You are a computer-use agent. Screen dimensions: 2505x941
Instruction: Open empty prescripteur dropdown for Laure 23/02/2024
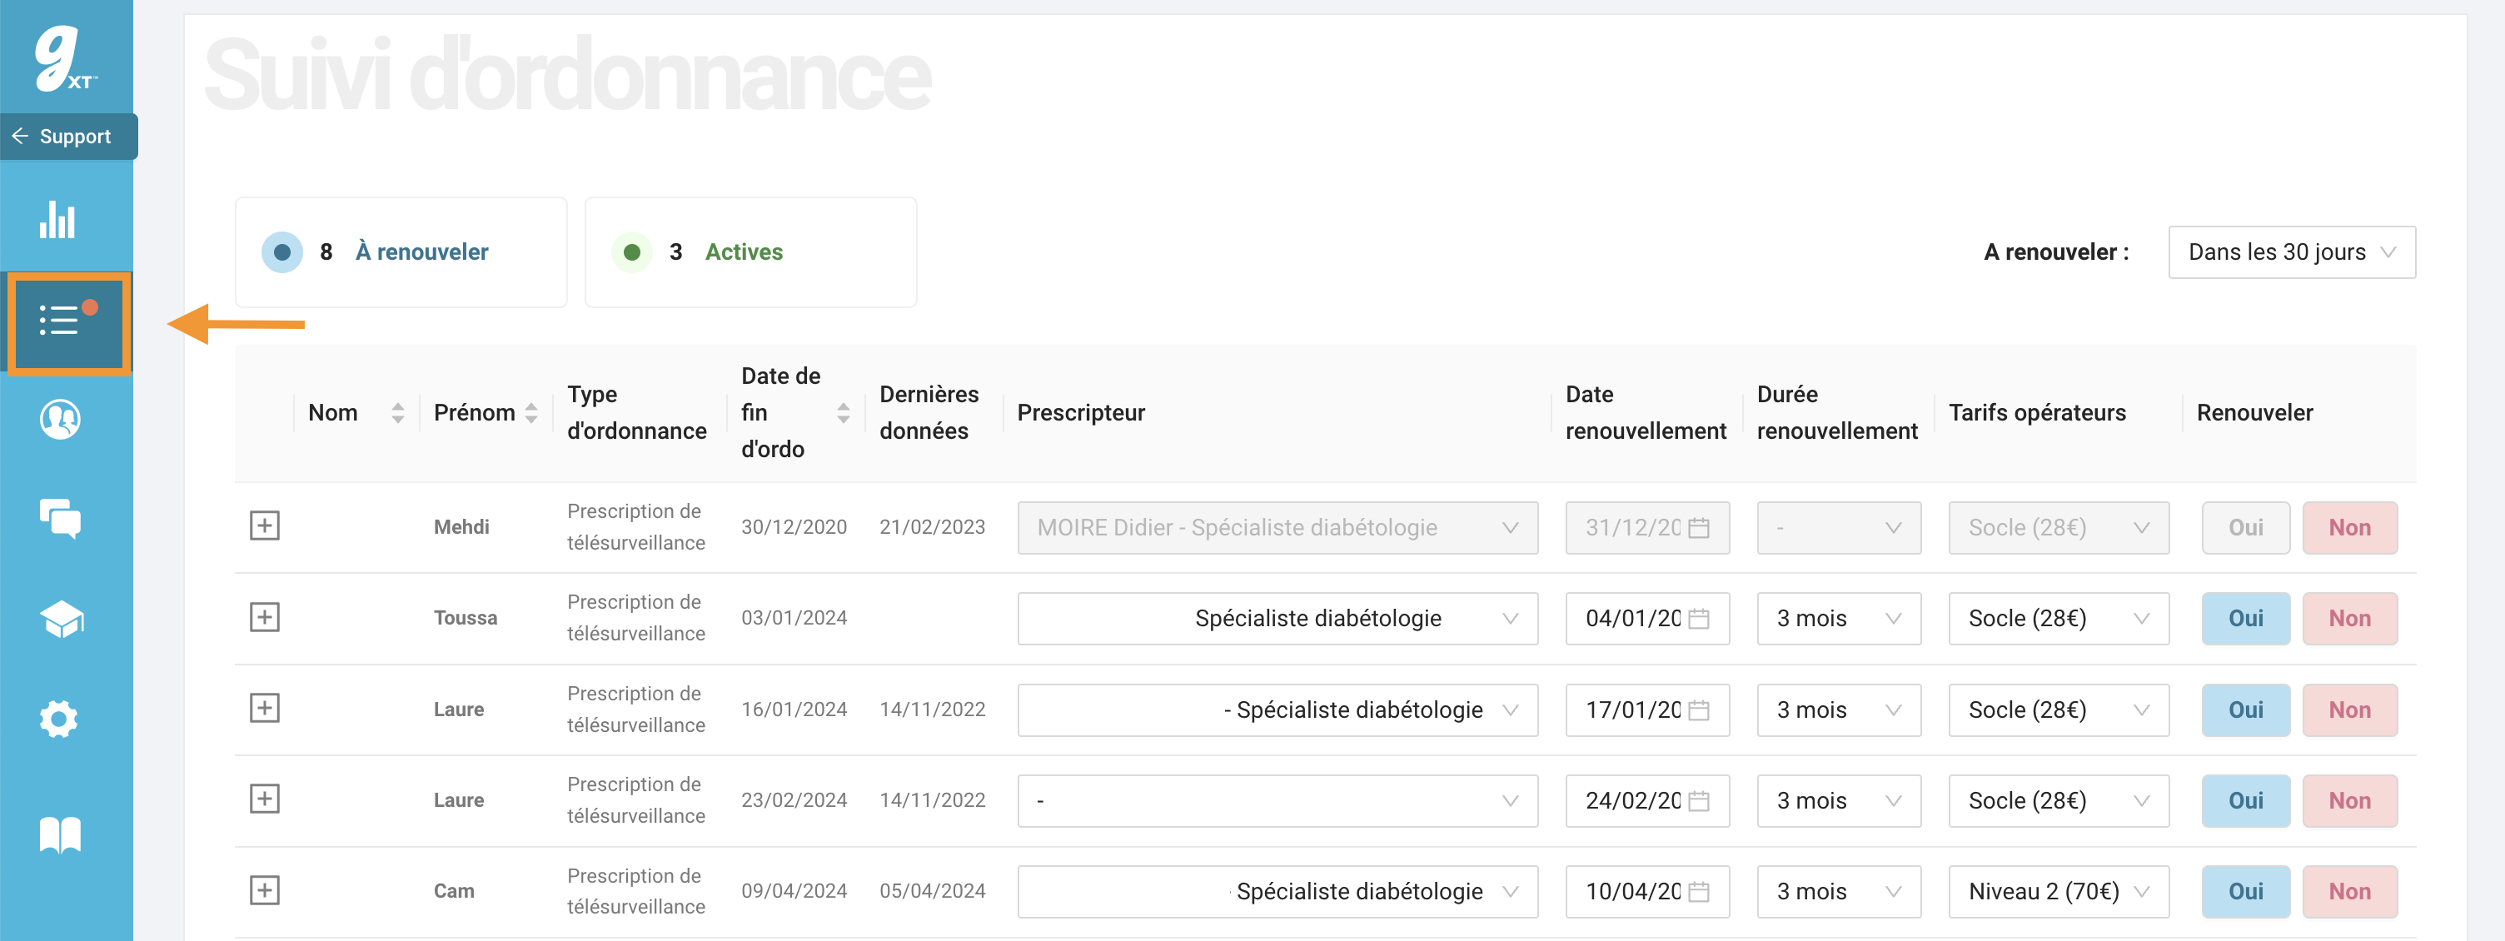coord(1277,801)
